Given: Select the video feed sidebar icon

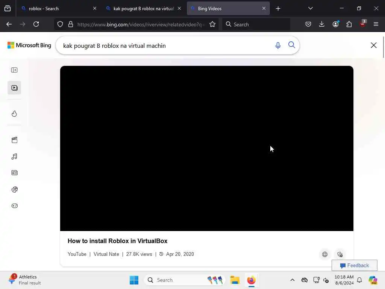Looking at the screenshot, I should coord(14,88).
